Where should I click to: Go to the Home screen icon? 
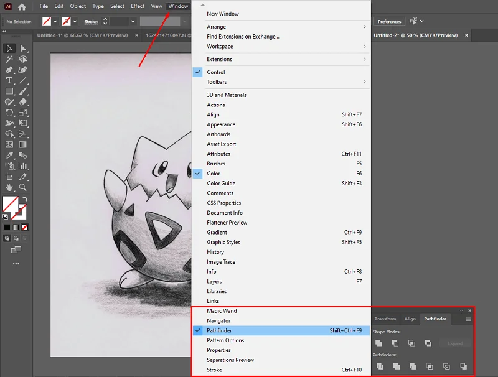click(x=22, y=7)
